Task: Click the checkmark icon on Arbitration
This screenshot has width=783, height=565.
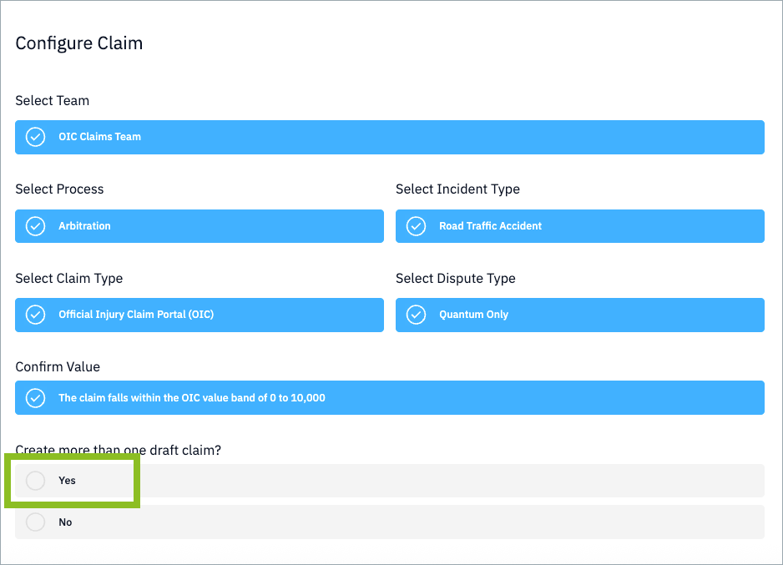Action: pyautogui.click(x=34, y=226)
